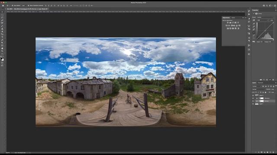Screen dimensions: 277x155
Task: Select the Rectangle shape tool
Action: pos(2,45)
